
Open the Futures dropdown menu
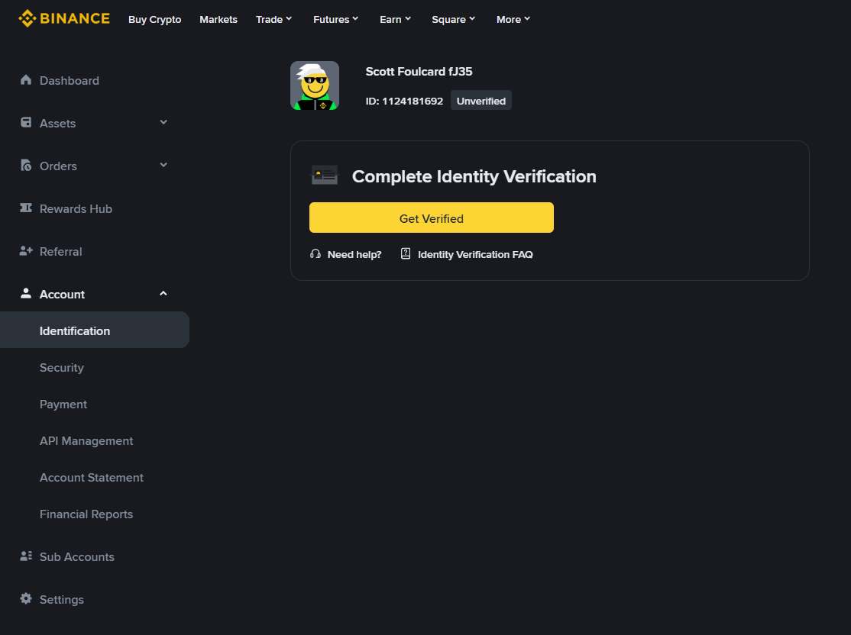(336, 19)
